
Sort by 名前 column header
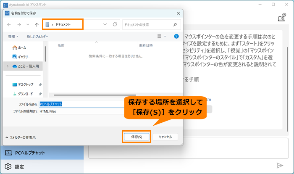pos(61,45)
